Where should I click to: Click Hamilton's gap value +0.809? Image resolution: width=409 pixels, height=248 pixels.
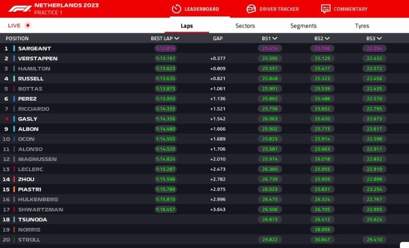tap(218, 68)
